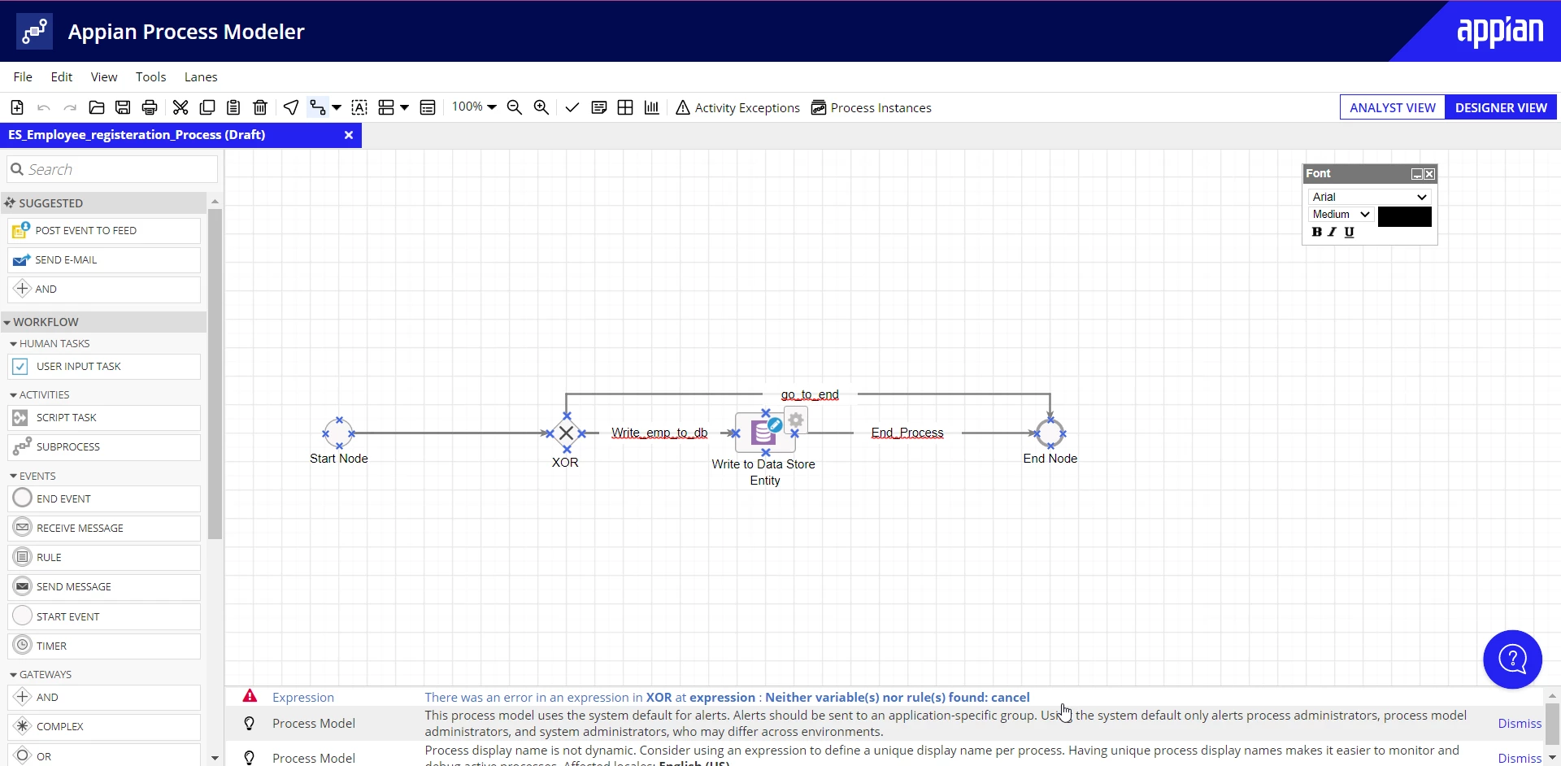Select the End Node on the canvas
Screen dimensions: 1561x766
pyautogui.click(x=1050, y=433)
